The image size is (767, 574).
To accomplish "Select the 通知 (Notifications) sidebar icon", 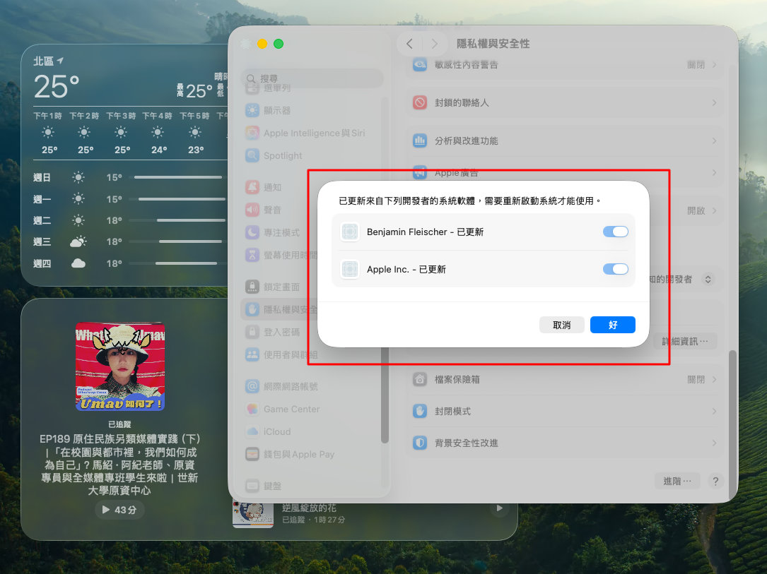I will 252,189.
